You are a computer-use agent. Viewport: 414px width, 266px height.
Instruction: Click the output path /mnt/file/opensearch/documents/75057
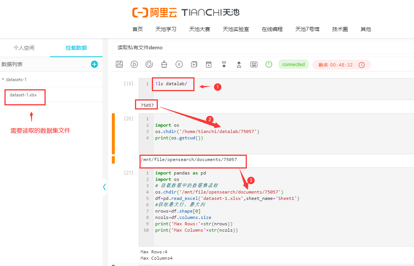point(189,160)
